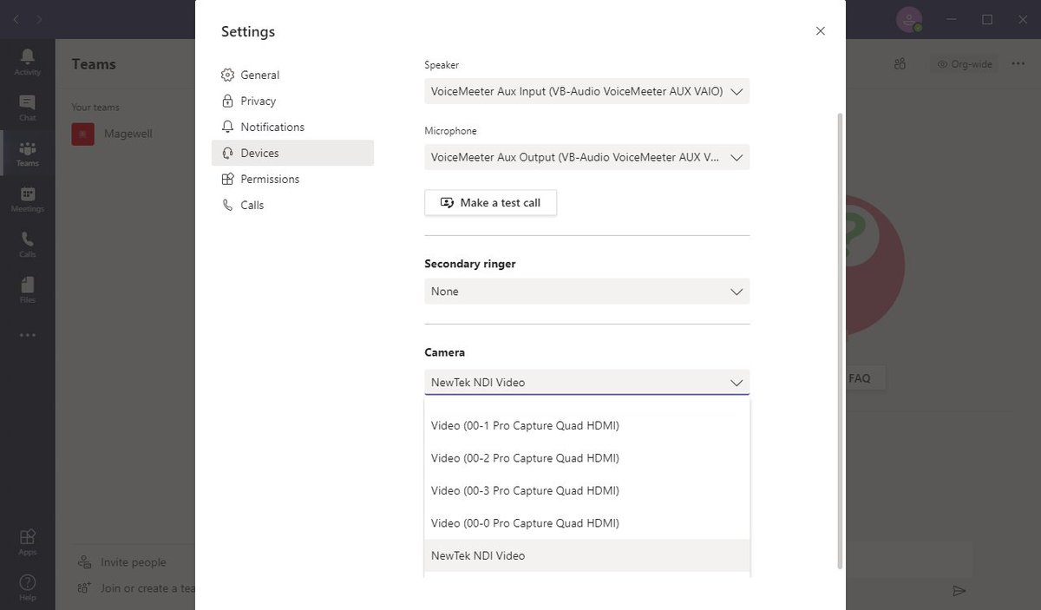Choose Video (00-0 Pro Capture Quad HDMI)
This screenshot has width=1041, height=610.
click(586, 523)
